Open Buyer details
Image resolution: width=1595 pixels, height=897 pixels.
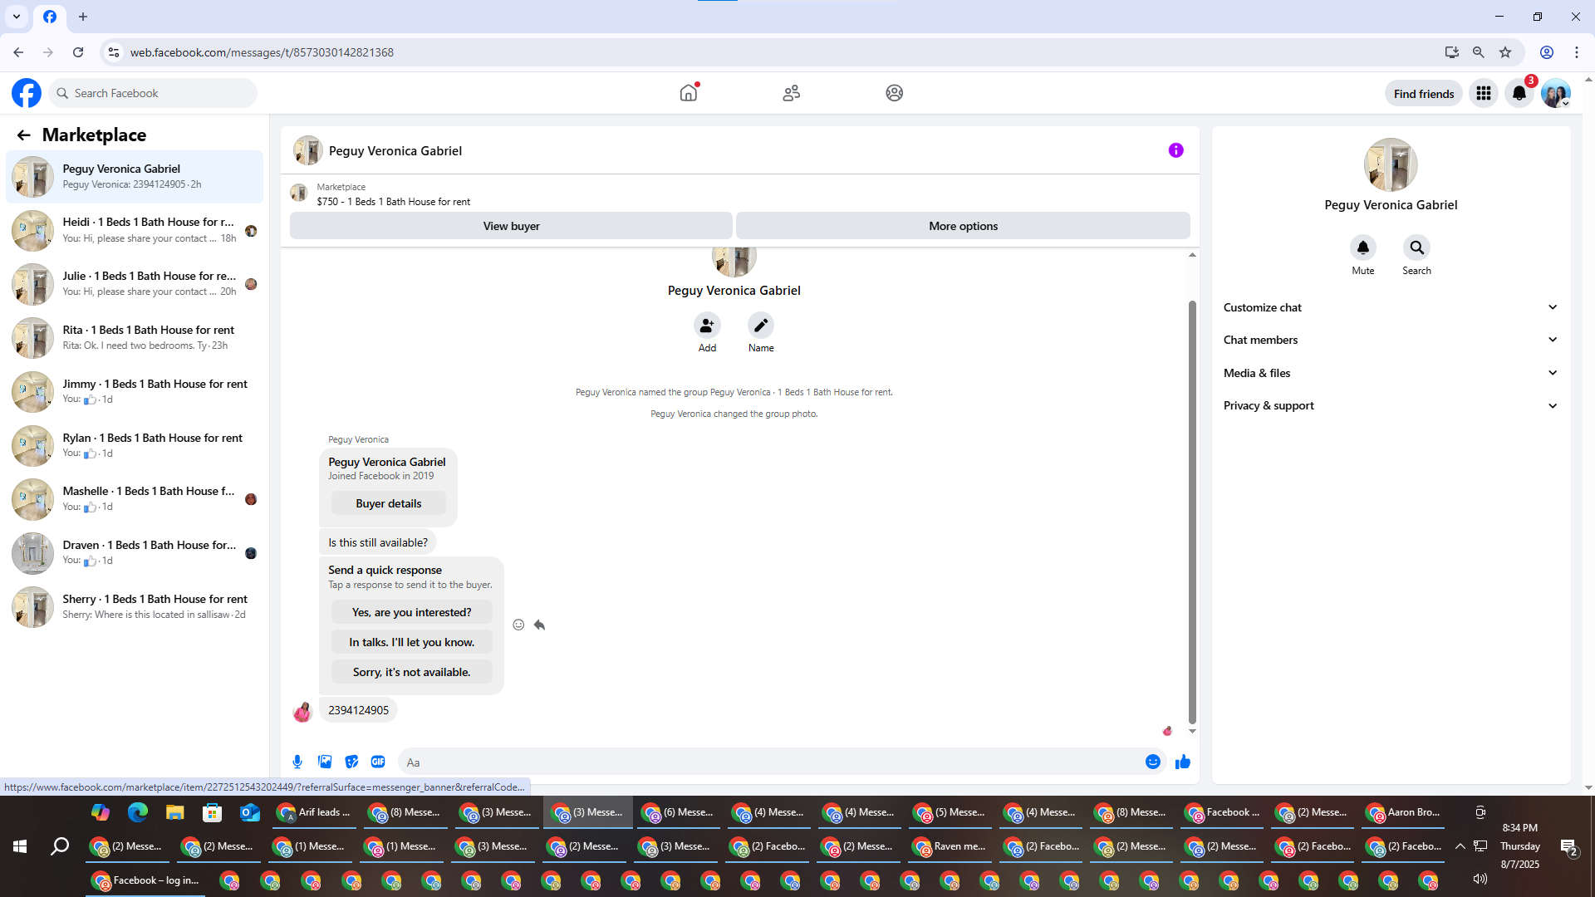(x=388, y=503)
